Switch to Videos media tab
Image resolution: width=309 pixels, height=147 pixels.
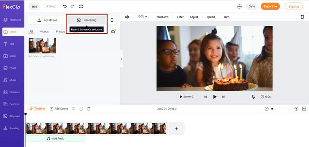click(x=44, y=32)
